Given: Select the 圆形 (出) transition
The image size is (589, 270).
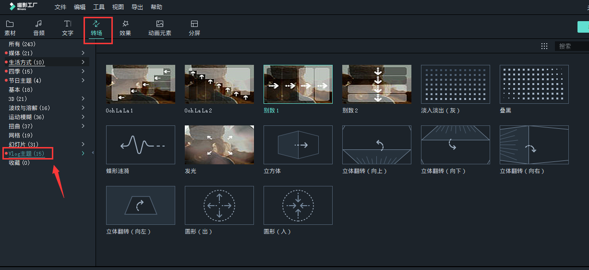Looking at the screenshot, I should (x=219, y=205).
